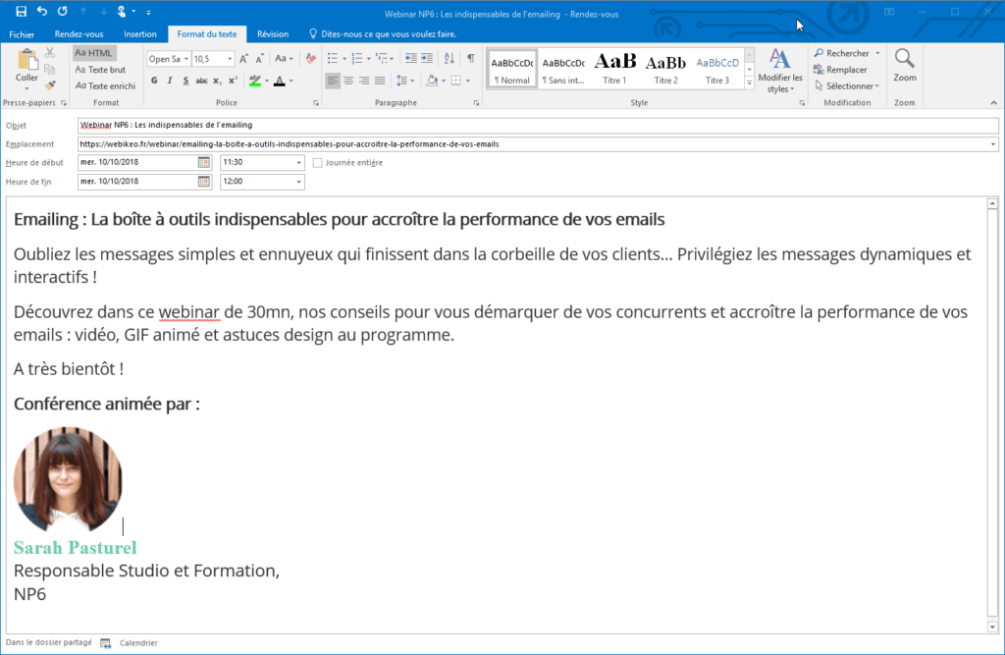Viewport: 1005px width, 655px height.
Task: Toggle superscript formatting
Action: [x=233, y=81]
